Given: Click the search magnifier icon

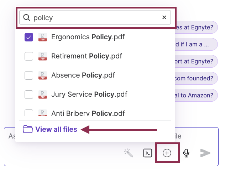Looking at the screenshot, I should (27, 18).
